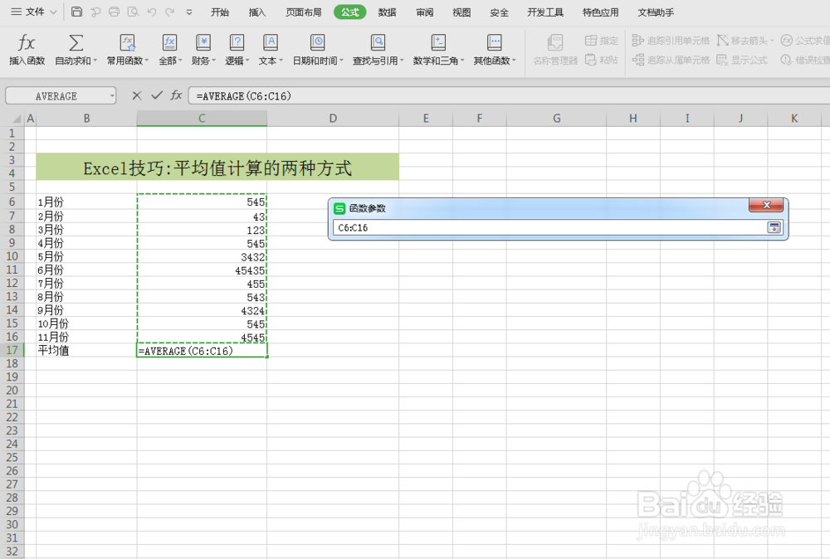Close the 函数参数 dialog
830x559 pixels.
pyautogui.click(x=766, y=205)
